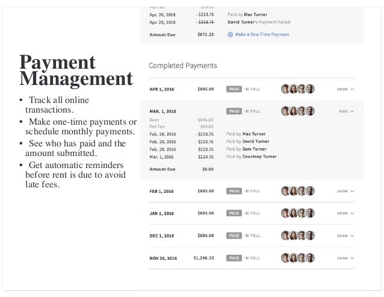The height and width of the screenshot is (297, 384).
Task: Click the Amount Due $0.00 value
Action: click(x=208, y=169)
